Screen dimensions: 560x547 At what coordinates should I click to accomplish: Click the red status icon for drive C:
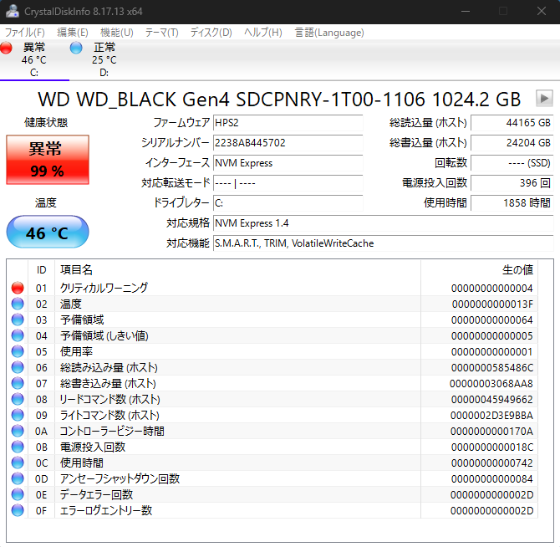click(x=6, y=48)
